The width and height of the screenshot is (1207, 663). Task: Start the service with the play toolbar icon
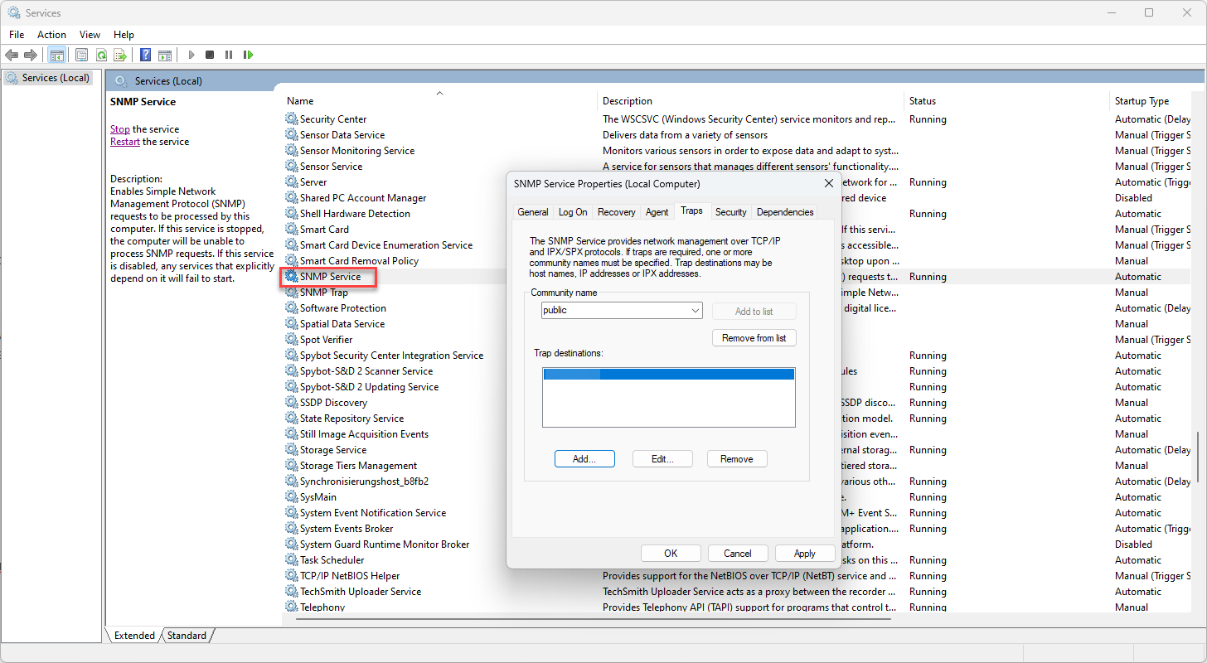coord(191,55)
